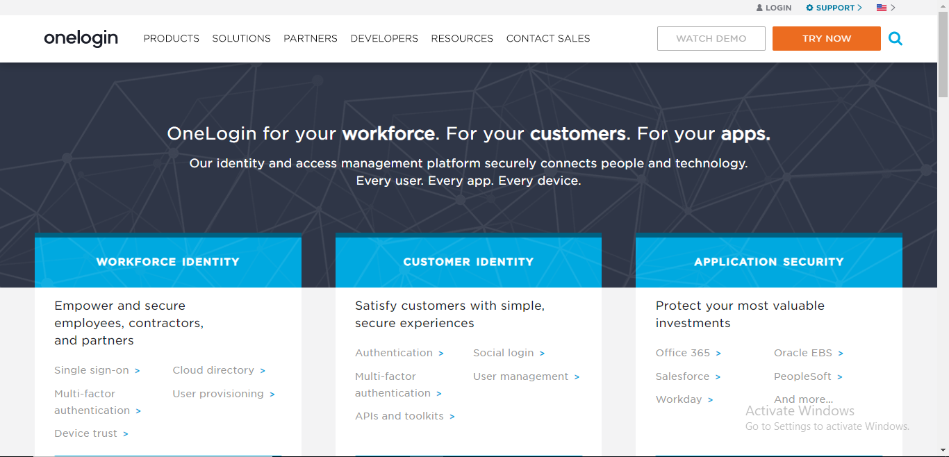Open Customer Multi-factor authentication link
Screen dimensions: 949x457
398,385
